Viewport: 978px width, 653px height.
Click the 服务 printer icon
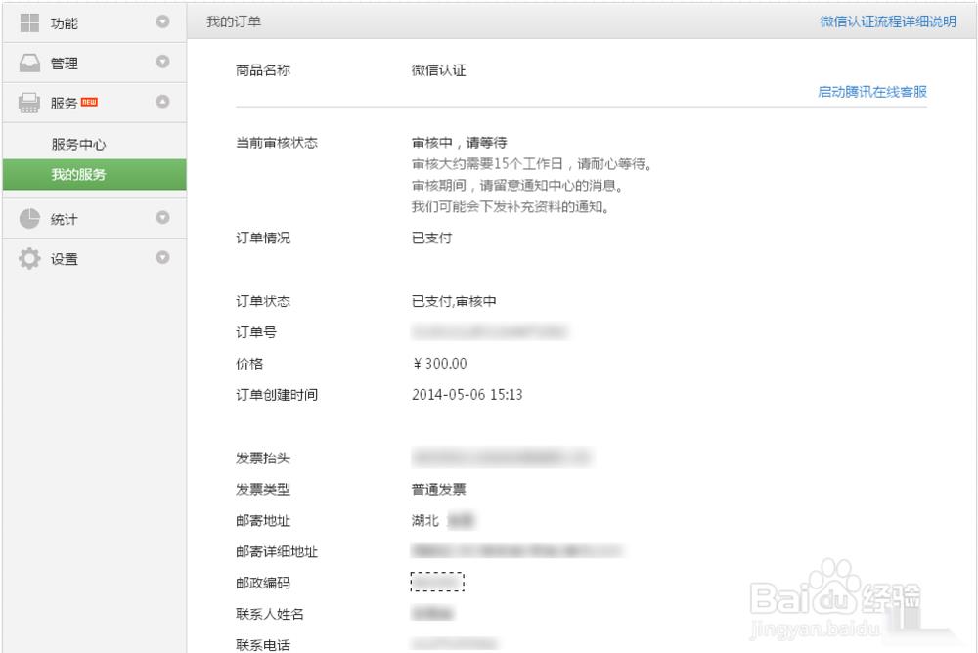29,103
